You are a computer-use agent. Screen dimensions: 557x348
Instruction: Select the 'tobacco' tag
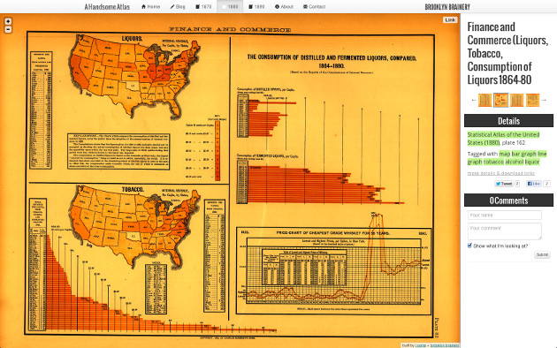click(x=493, y=162)
